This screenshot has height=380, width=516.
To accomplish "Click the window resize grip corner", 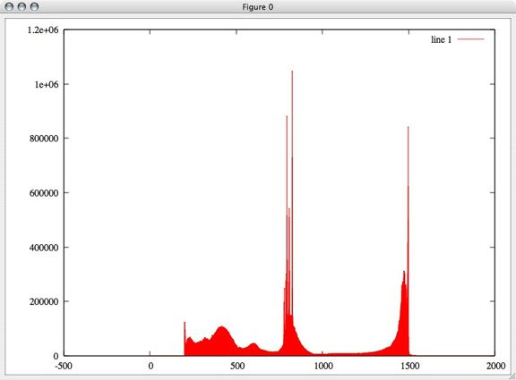I will coord(512,376).
